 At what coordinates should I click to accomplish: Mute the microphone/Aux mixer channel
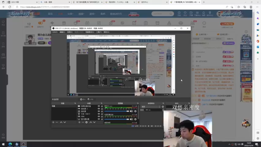(131, 111)
